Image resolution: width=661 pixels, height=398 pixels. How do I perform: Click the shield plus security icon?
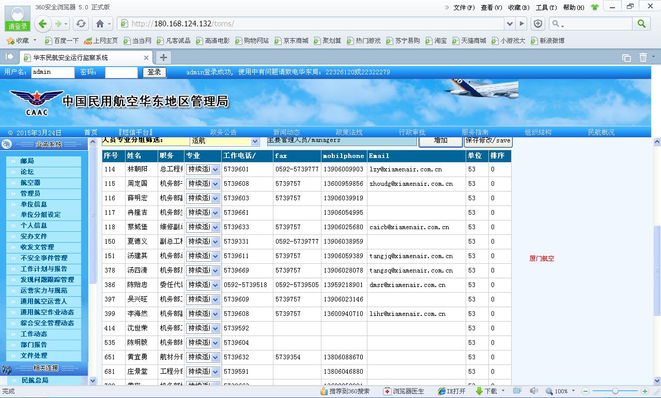pyautogui.click(x=538, y=24)
